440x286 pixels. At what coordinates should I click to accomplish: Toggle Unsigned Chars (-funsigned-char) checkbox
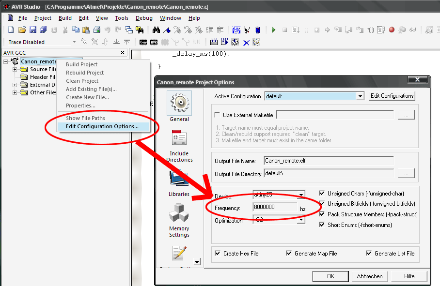point(322,193)
